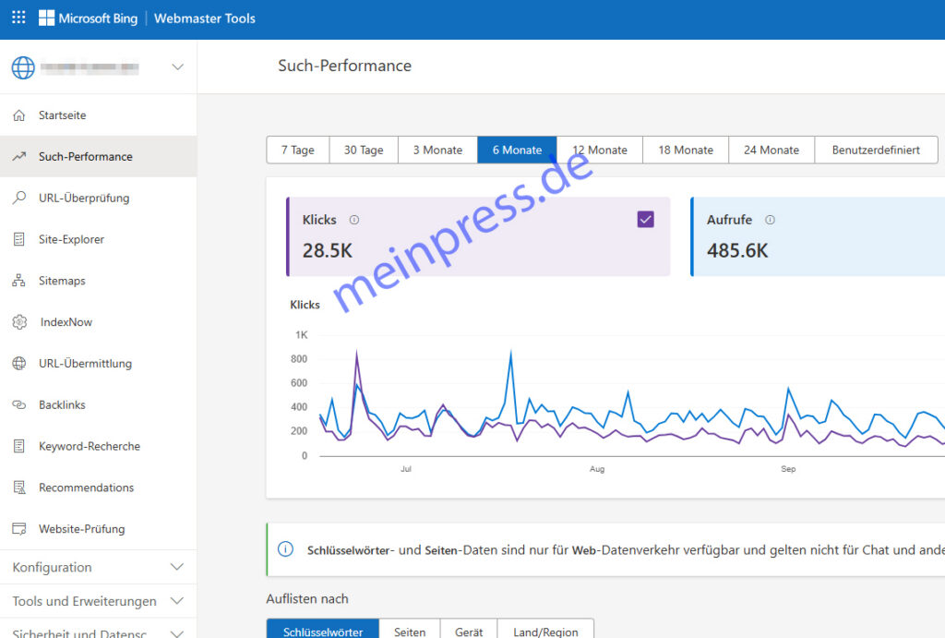Open Website-Prüfung via its sidebar icon
The height and width of the screenshot is (638, 945).
(x=19, y=529)
